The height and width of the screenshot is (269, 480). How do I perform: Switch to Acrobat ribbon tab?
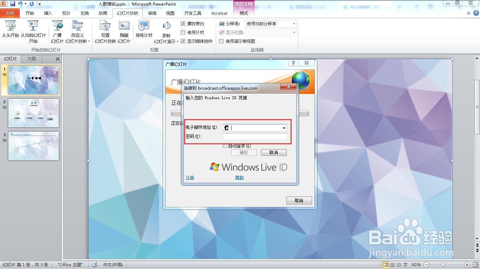coord(219,13)
